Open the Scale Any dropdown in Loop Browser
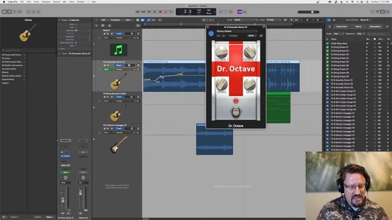This screenshot has width=392, height=220. (339, 34)
